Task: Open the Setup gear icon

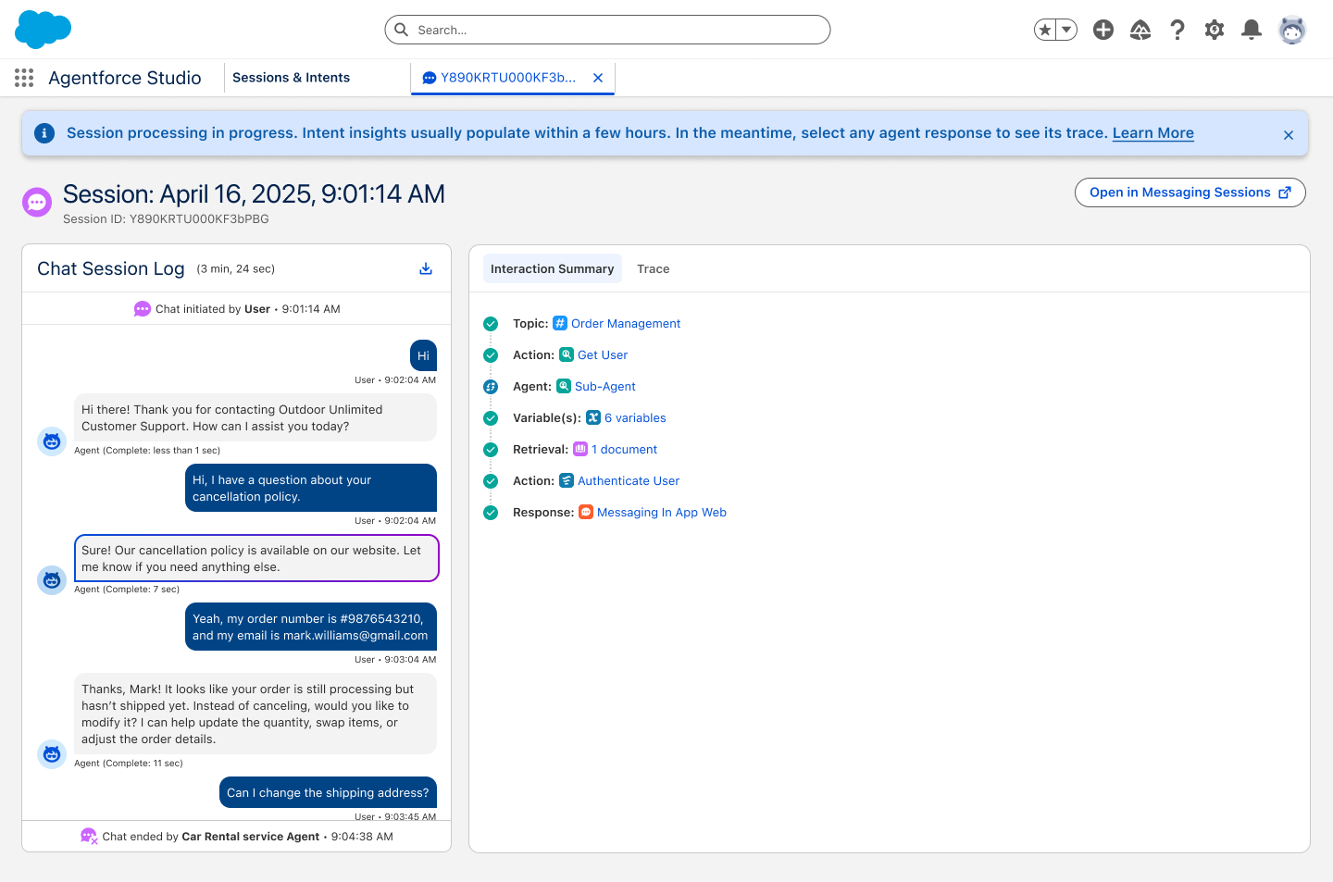Action: point(1215,30)
